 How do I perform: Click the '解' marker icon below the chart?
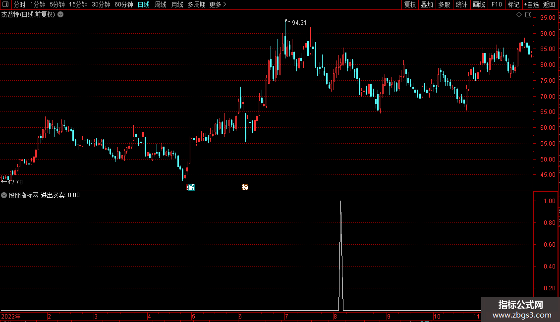(x=191, y=187)
